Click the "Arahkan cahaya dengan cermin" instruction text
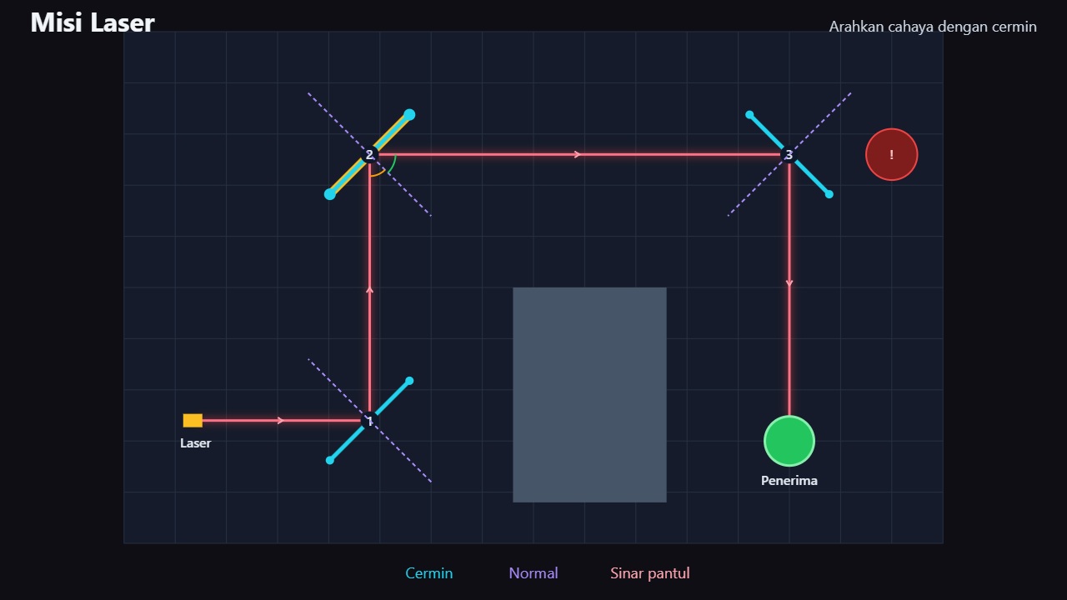The image size is (1067, 600). pos(933,27)
